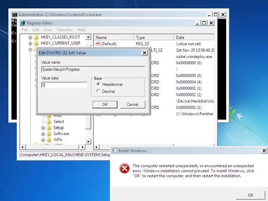Click tree scrollbar up arrow

88,37
